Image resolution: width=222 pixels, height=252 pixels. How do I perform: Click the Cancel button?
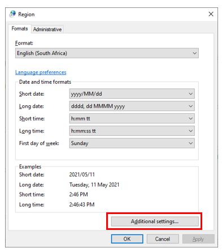click(163, 239)
